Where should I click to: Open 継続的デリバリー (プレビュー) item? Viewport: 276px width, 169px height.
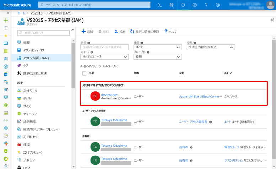point(42,129)
